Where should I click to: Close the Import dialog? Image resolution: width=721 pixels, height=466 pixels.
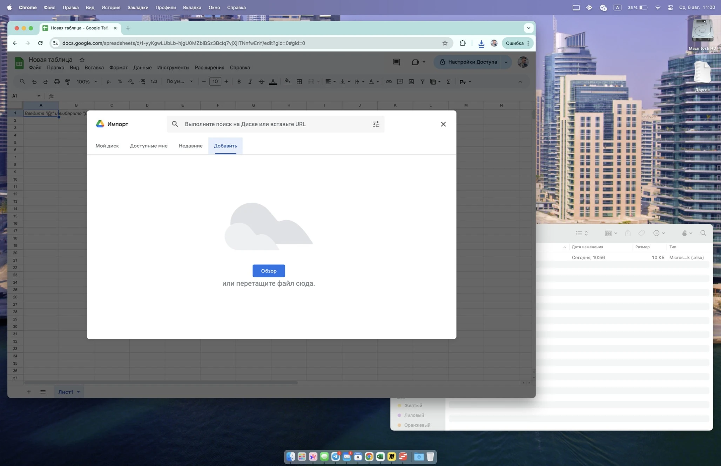[x=443, y=124]
